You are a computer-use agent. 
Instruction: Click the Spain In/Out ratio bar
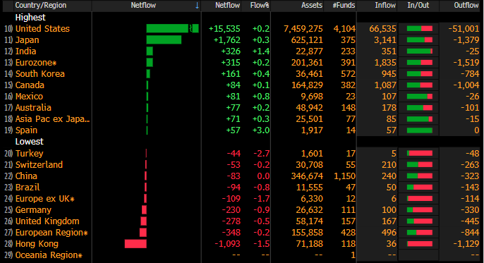(x=420, y=130)
